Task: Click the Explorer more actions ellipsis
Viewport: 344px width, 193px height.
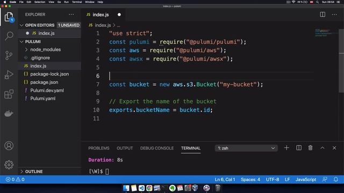Action: pos(71,14)
